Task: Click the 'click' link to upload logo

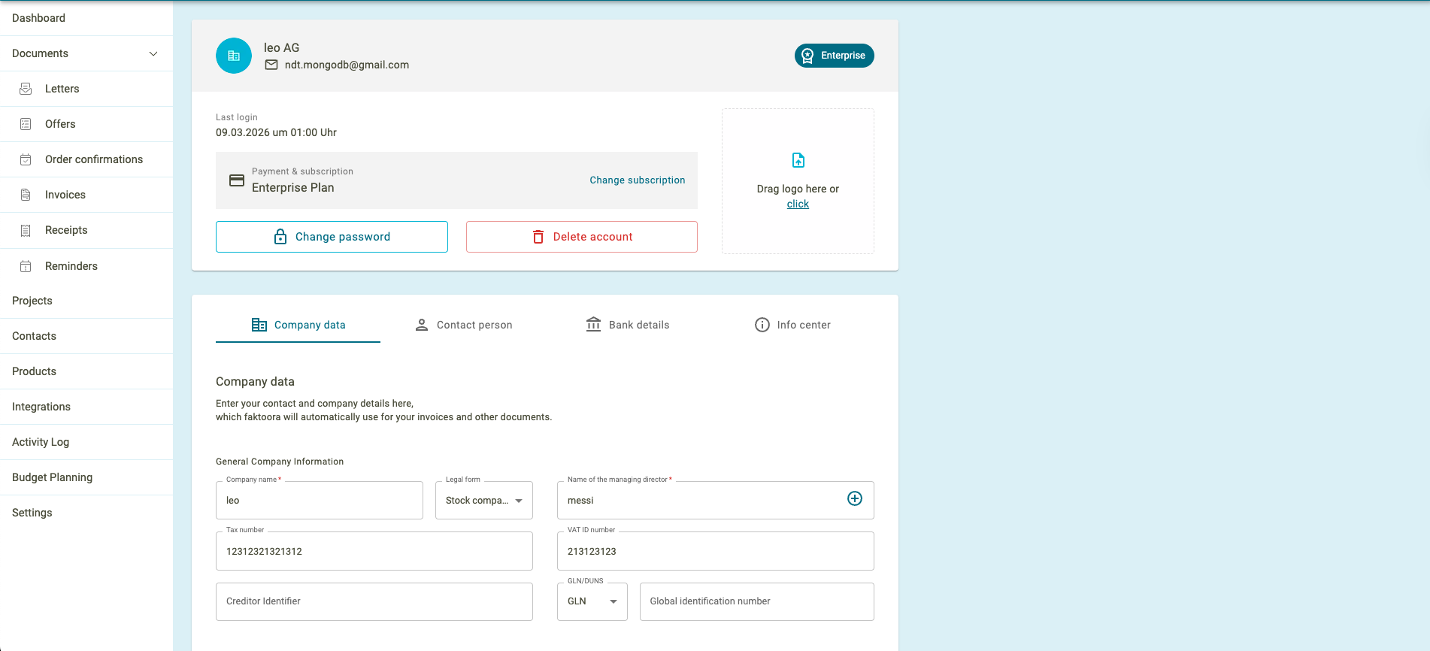Action: point(798,204)
